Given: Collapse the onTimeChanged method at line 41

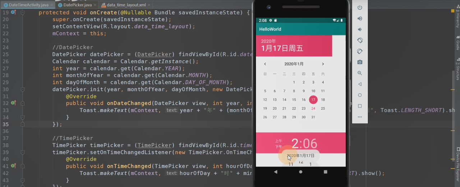Looking at the screenshot, I should [23, 166].
